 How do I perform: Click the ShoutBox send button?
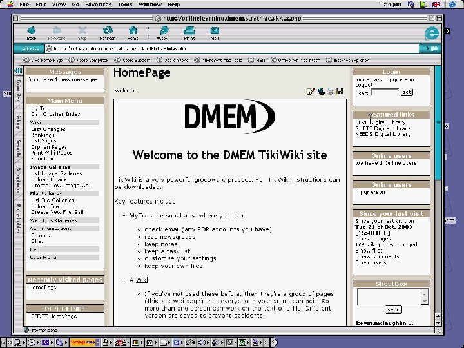click(394, 309)
